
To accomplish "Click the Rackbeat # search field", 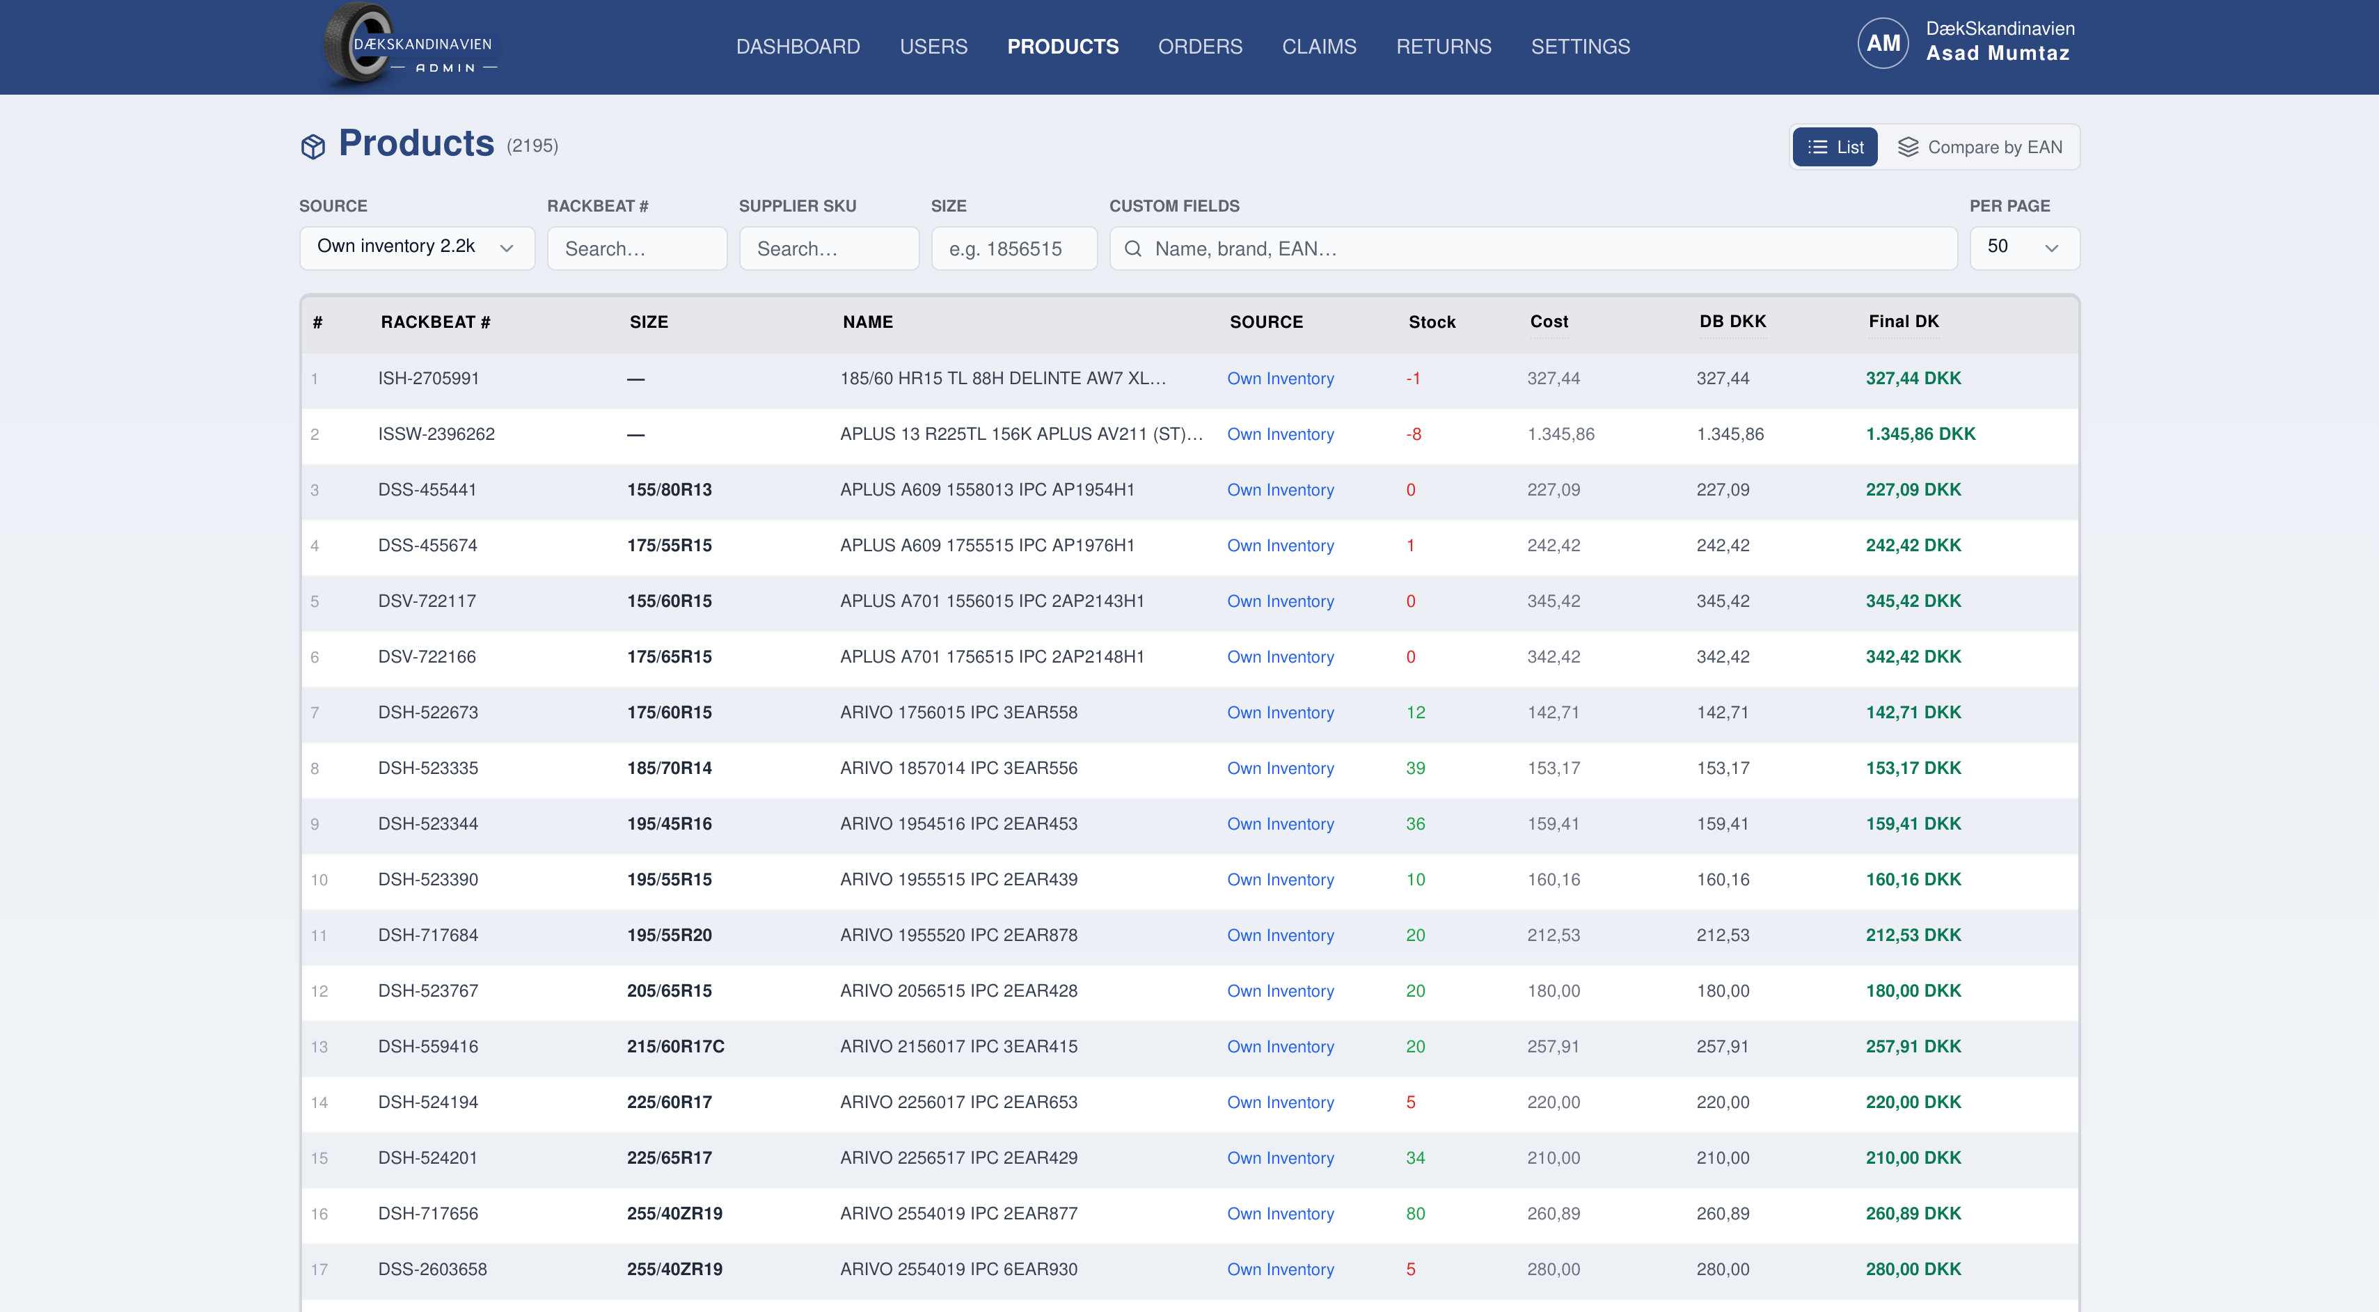I will click(x=638, y=248).
